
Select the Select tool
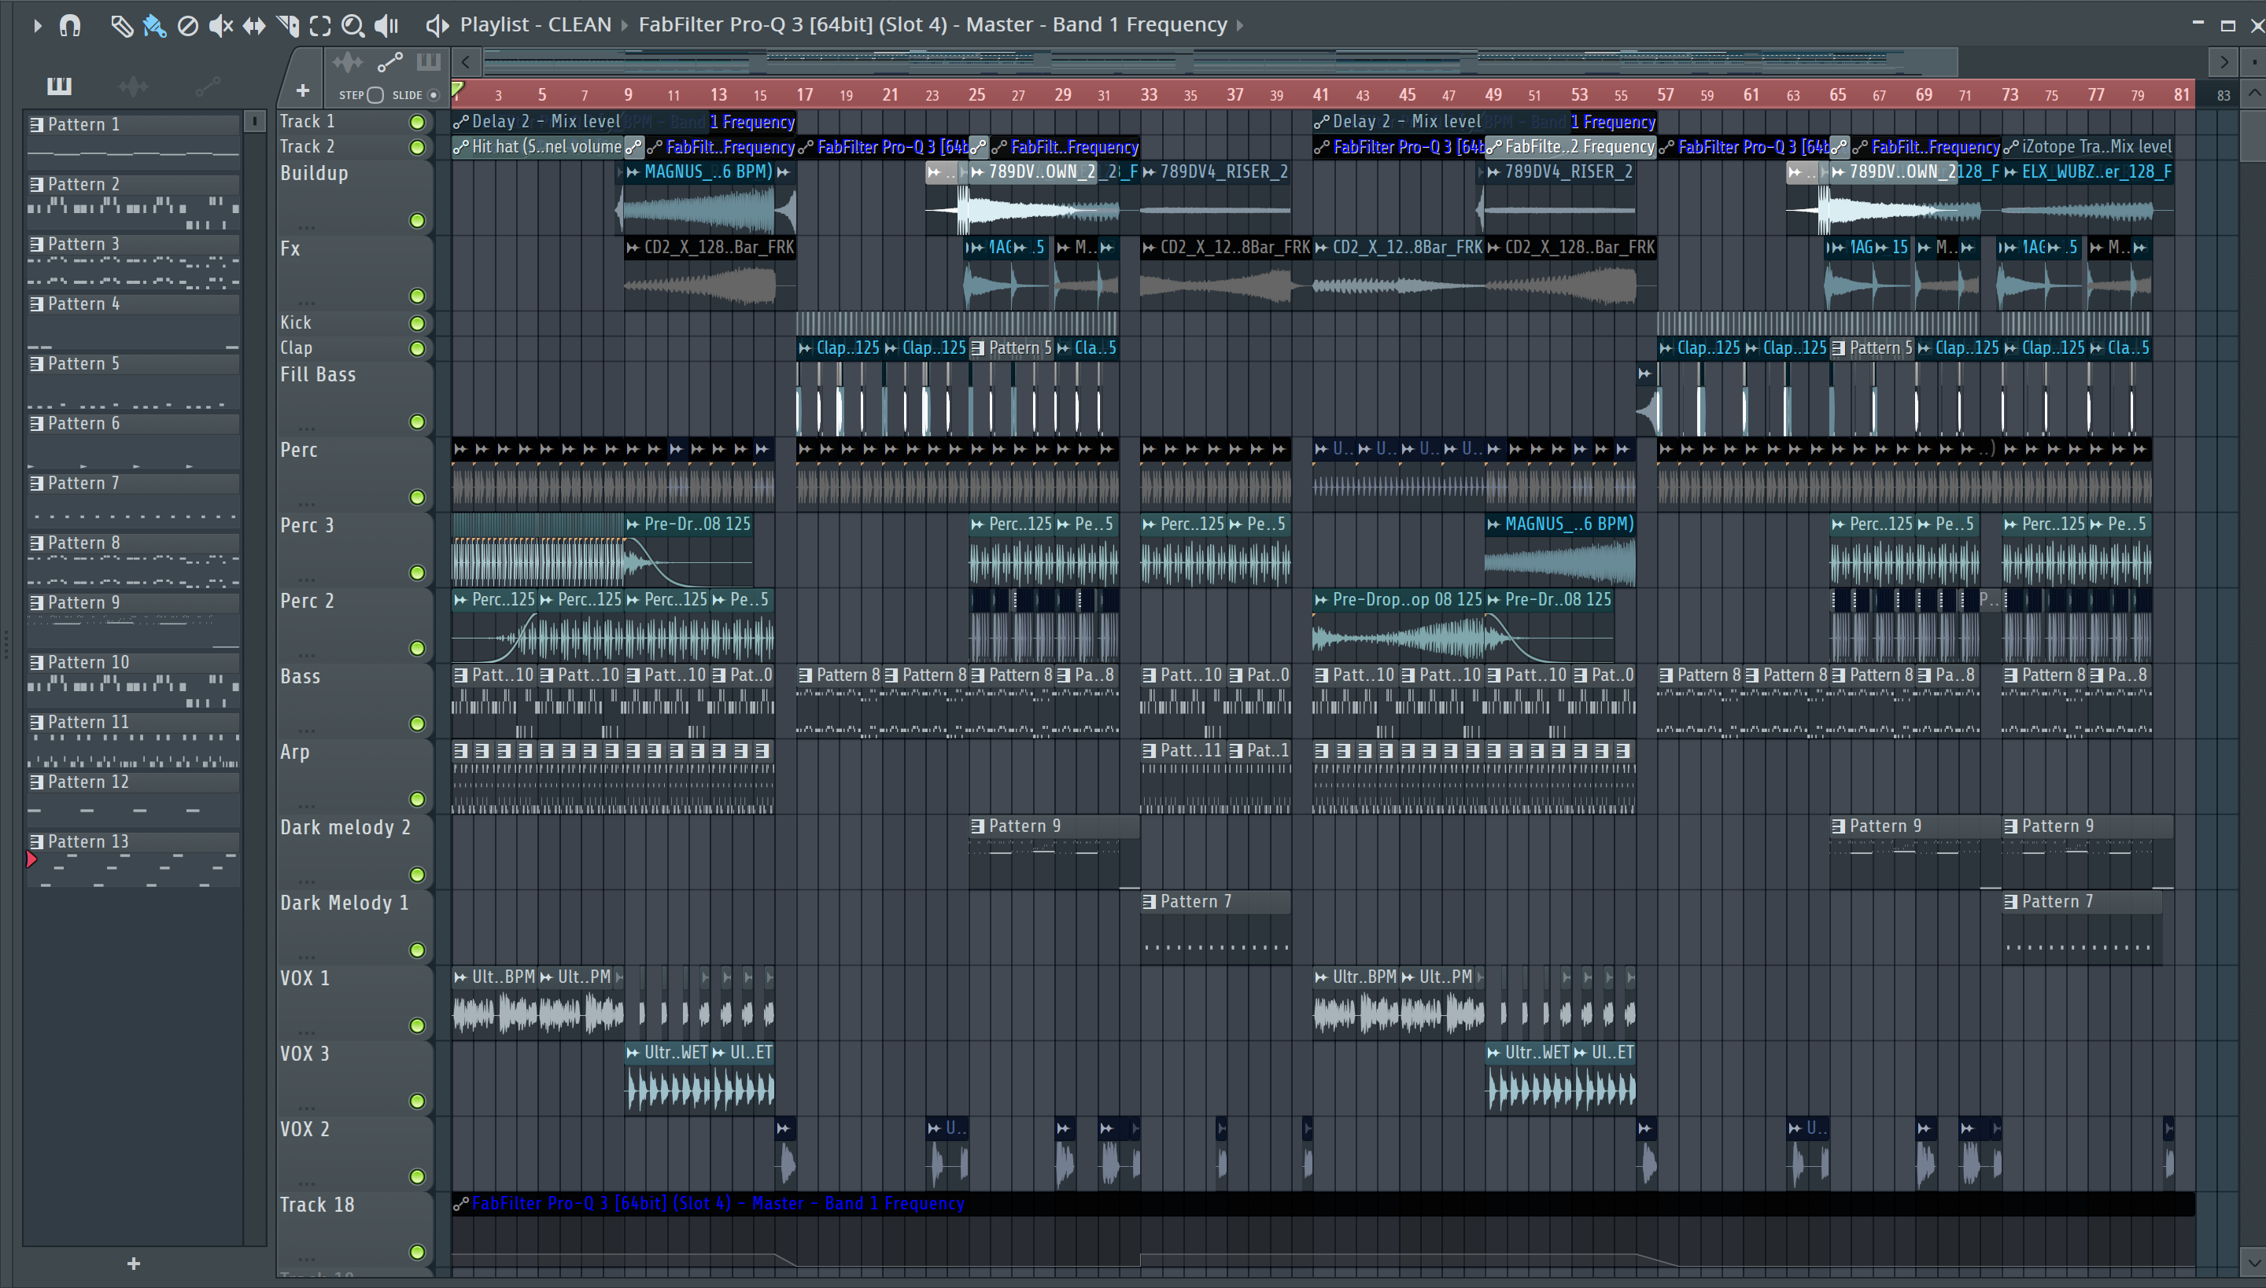click(x=320, y=26)
